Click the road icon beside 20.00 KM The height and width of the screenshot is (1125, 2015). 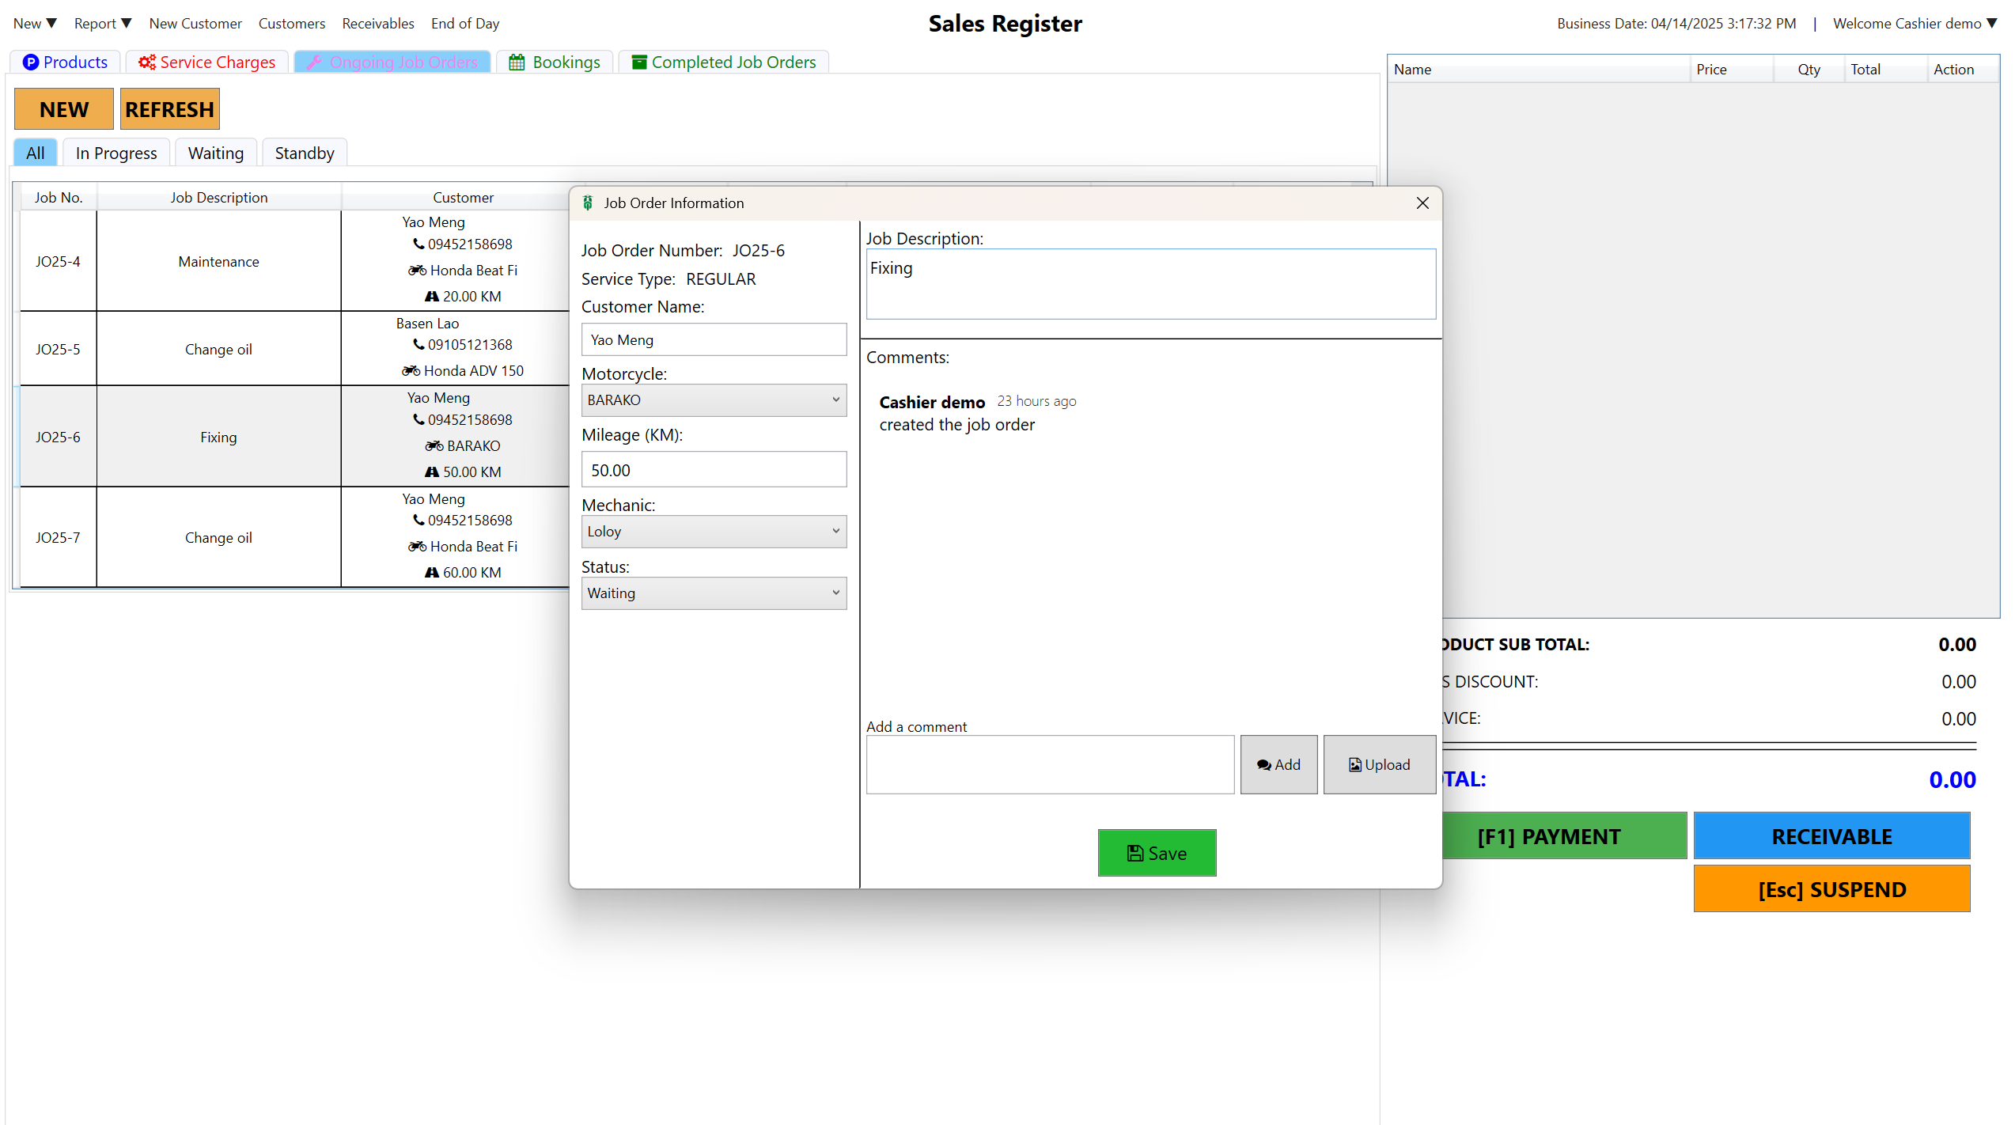(x=432, y=296)
